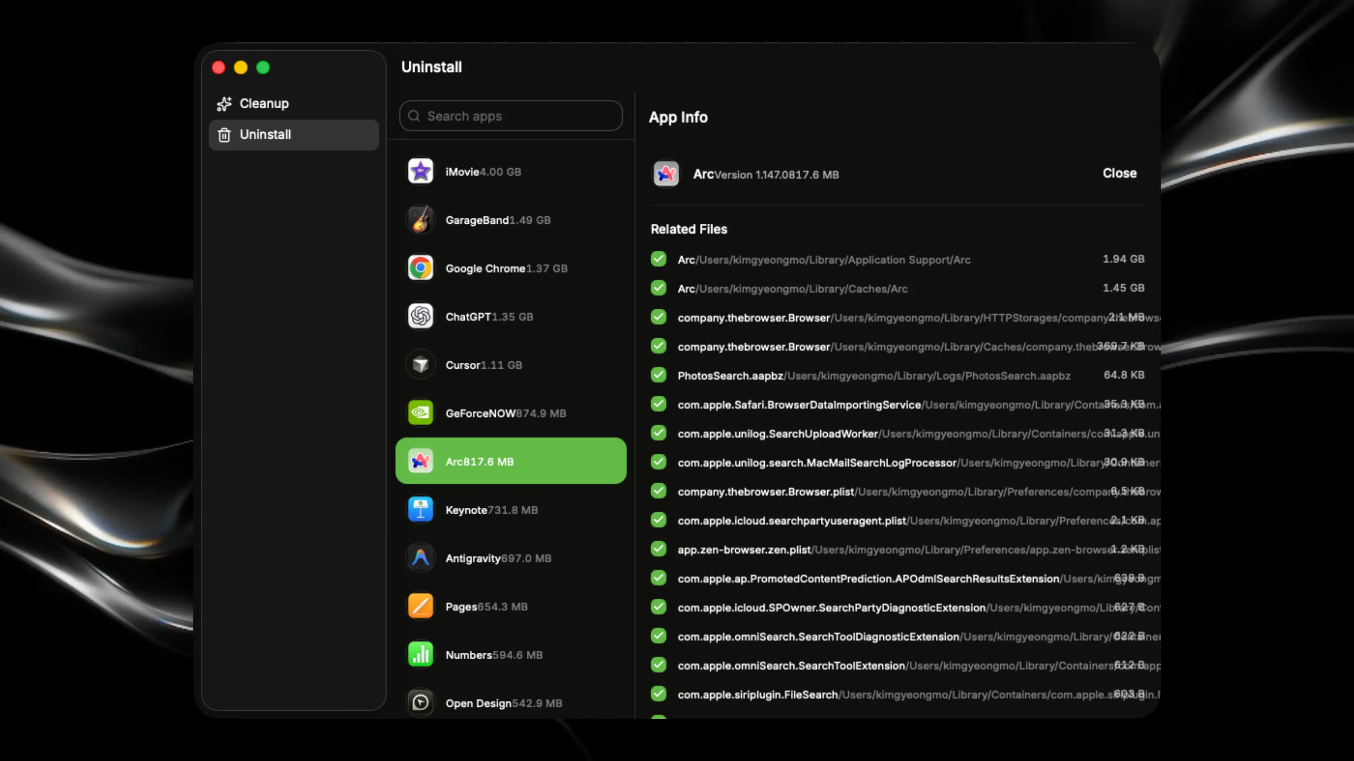The image size is (1354, 761).
Task: Uncheck unilog.SearchUploadWorker checkbox
Action: [x=659, y=433]
